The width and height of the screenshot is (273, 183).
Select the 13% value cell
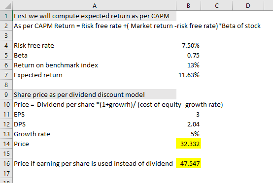(x=189, y=65)
